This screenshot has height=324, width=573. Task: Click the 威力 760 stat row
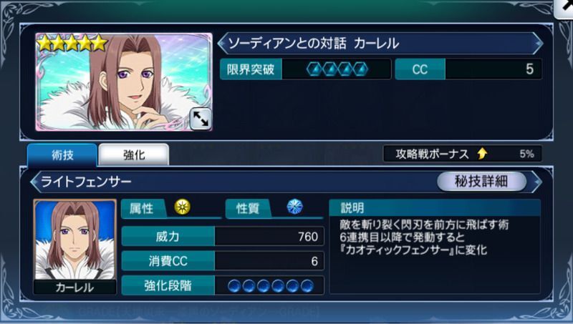click(x=223, y=237)
